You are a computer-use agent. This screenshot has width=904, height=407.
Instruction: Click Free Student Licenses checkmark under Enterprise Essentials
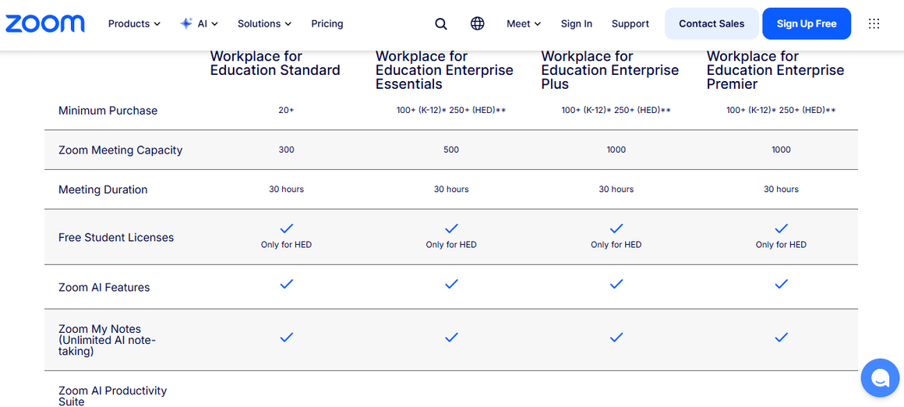click(451, 228)
